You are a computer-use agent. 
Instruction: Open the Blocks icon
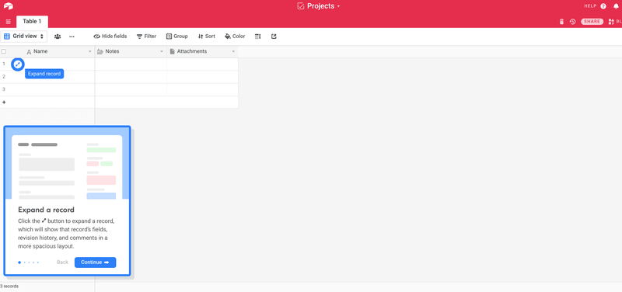[611, 22]
